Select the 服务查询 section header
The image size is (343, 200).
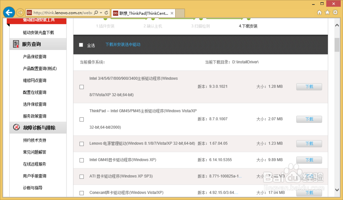(38, 44)
